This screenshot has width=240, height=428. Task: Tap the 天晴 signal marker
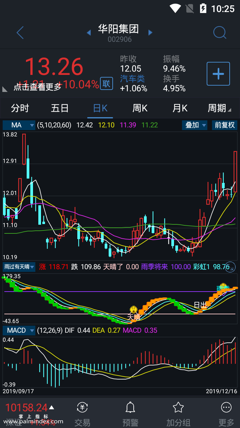pos(134,313)
